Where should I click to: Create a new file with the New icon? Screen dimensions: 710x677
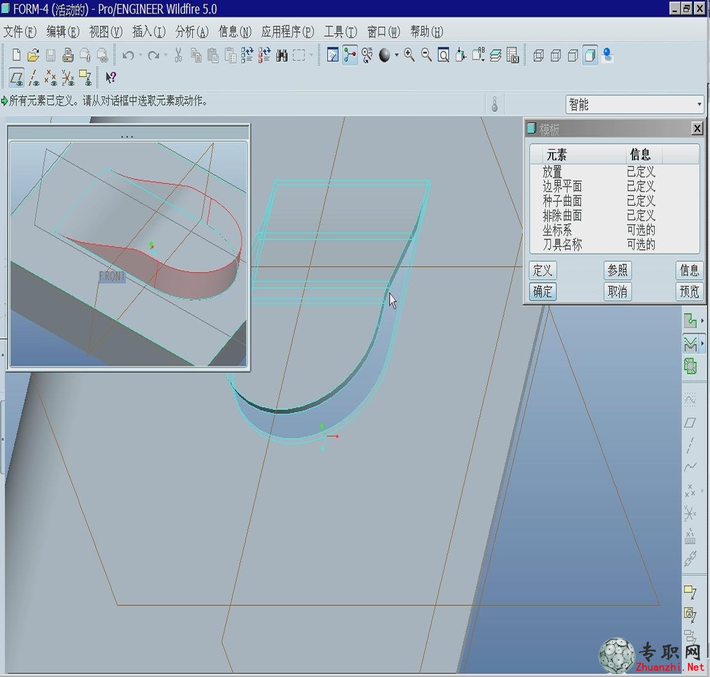[17, 55]
